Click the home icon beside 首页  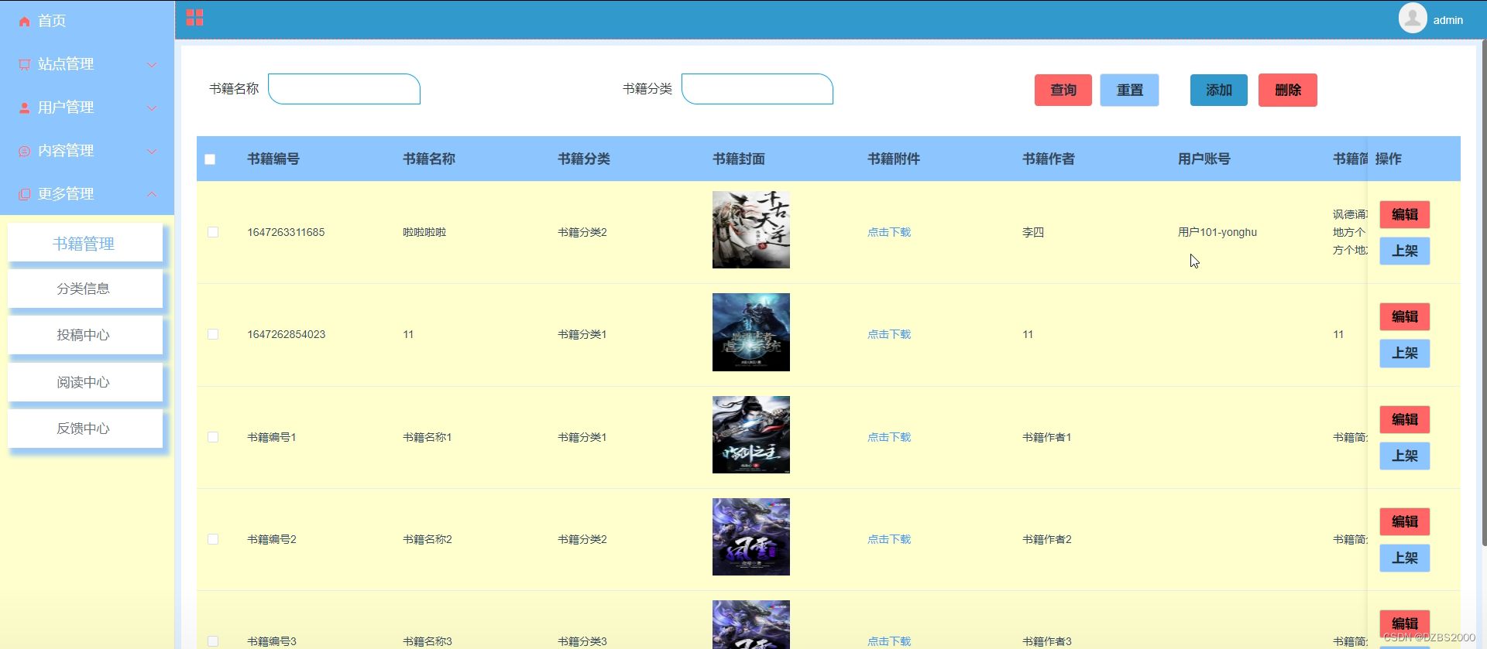pyautogui.click(x=24, y=22)
